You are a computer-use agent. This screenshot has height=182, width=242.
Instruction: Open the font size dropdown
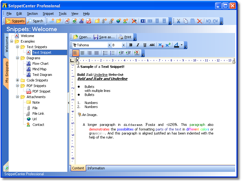click(x=123, y=45)
